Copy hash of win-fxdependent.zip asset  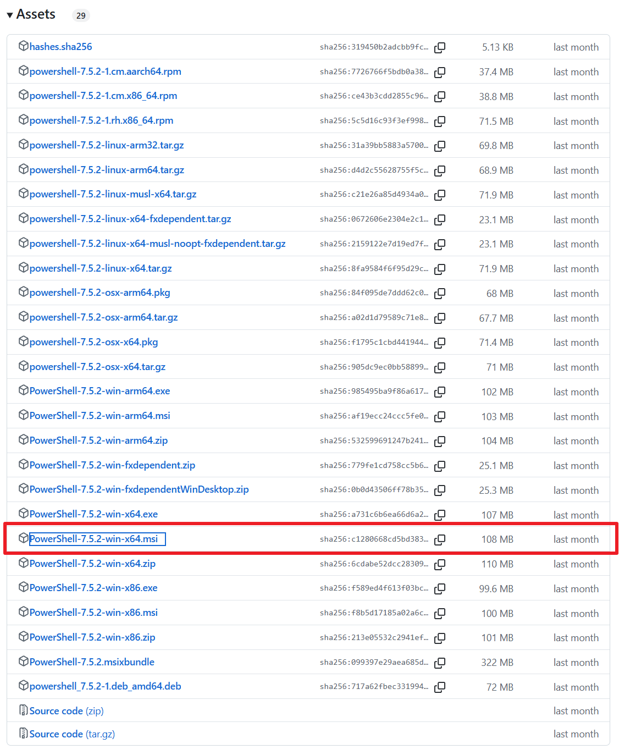pyautogui.click(x=440, y=466)
